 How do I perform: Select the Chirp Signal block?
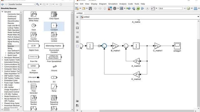click(x=54, y=14)
